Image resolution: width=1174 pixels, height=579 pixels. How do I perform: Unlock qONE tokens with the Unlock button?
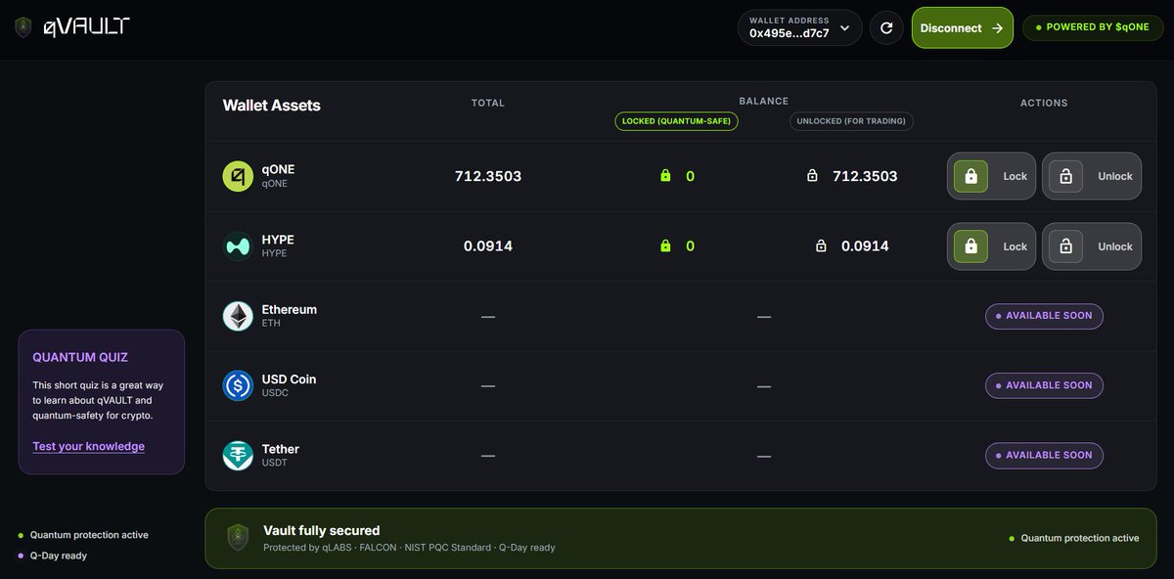click(x=1091, y=176)
